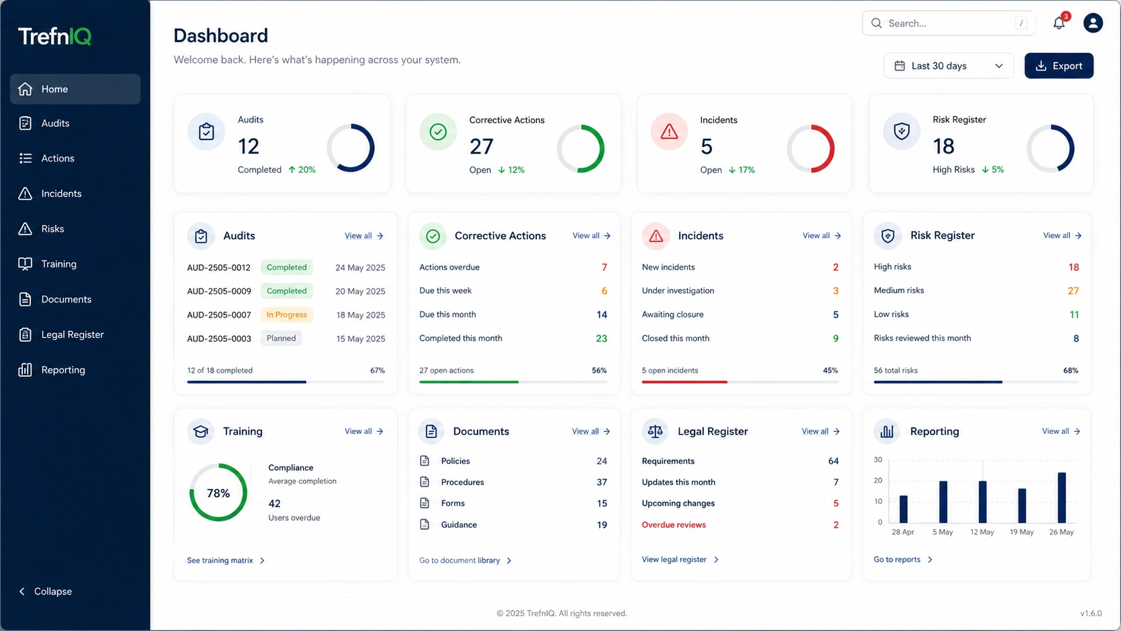Open the Last 30 days date range dropdown

(949, 66)
